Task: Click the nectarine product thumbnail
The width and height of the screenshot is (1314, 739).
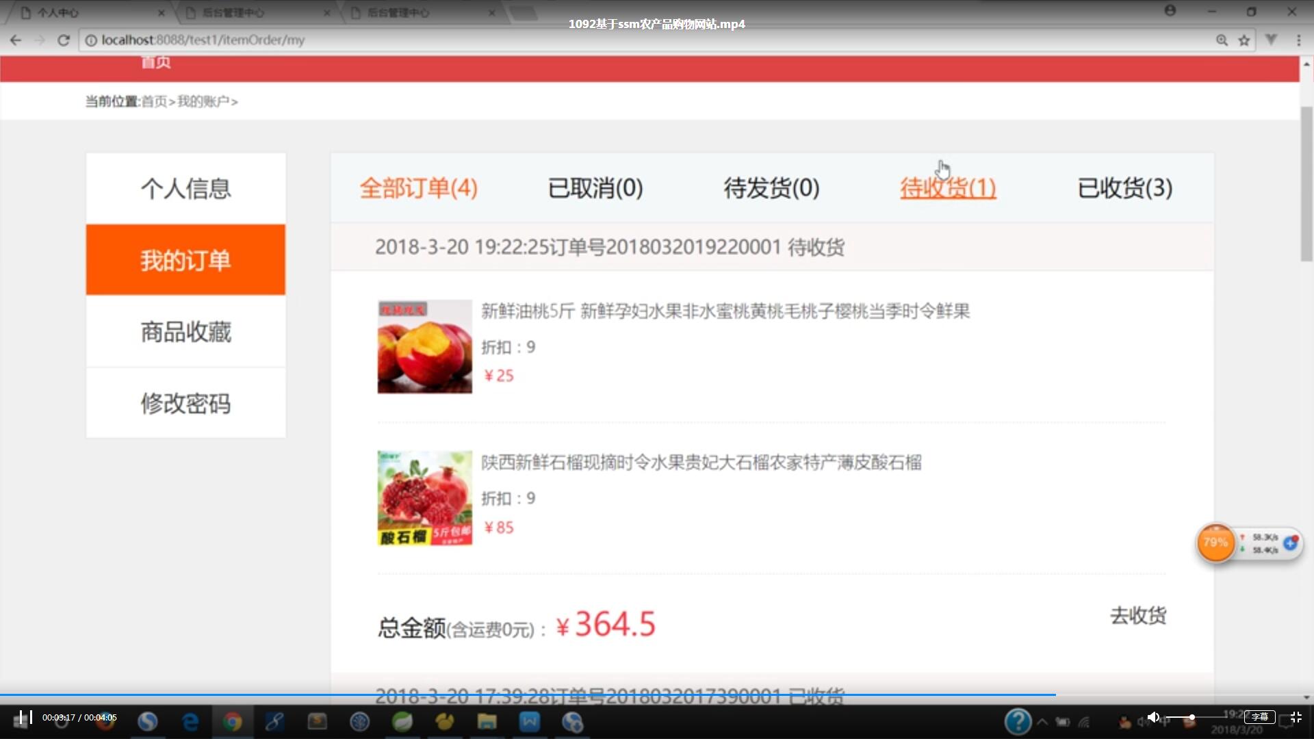Action: pos(424,346)
